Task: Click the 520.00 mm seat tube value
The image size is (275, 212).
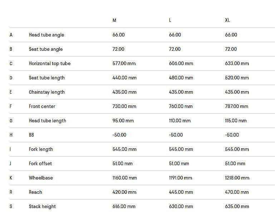Action: click(x=237, y=78)
